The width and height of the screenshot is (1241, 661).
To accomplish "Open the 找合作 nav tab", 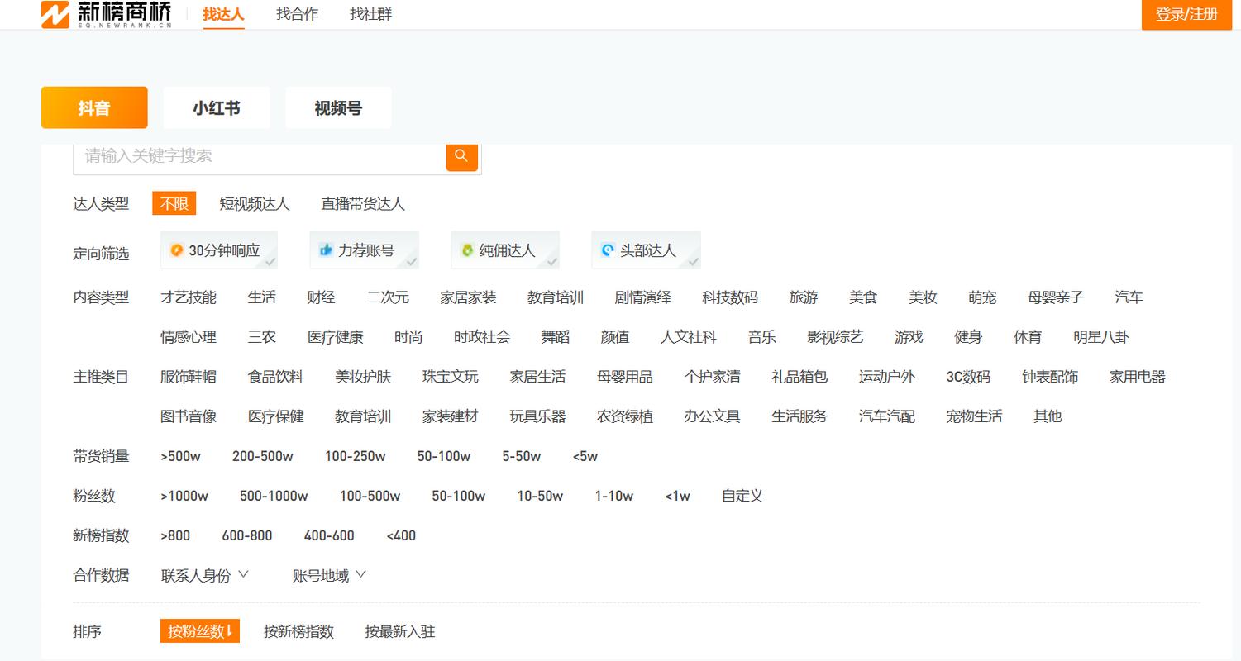I will pos(297,14).
